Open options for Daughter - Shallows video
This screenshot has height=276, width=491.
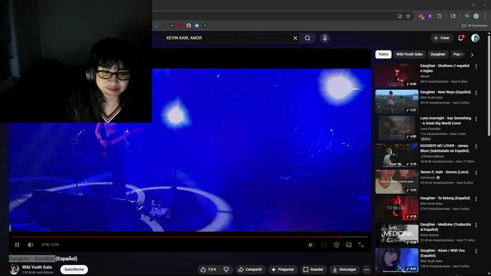click(x=476, y=66)
